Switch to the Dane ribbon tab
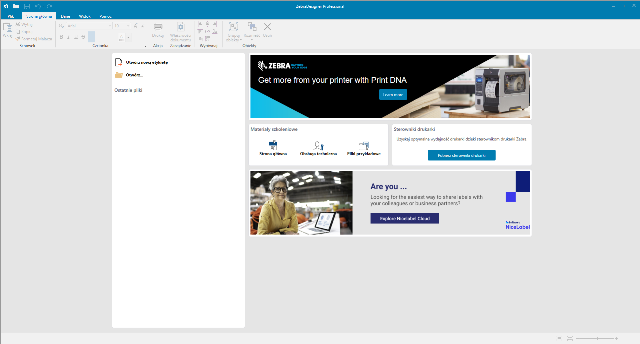Image resolution: width=640 pixels, height=344 pixels. click(x=65, y=16)
